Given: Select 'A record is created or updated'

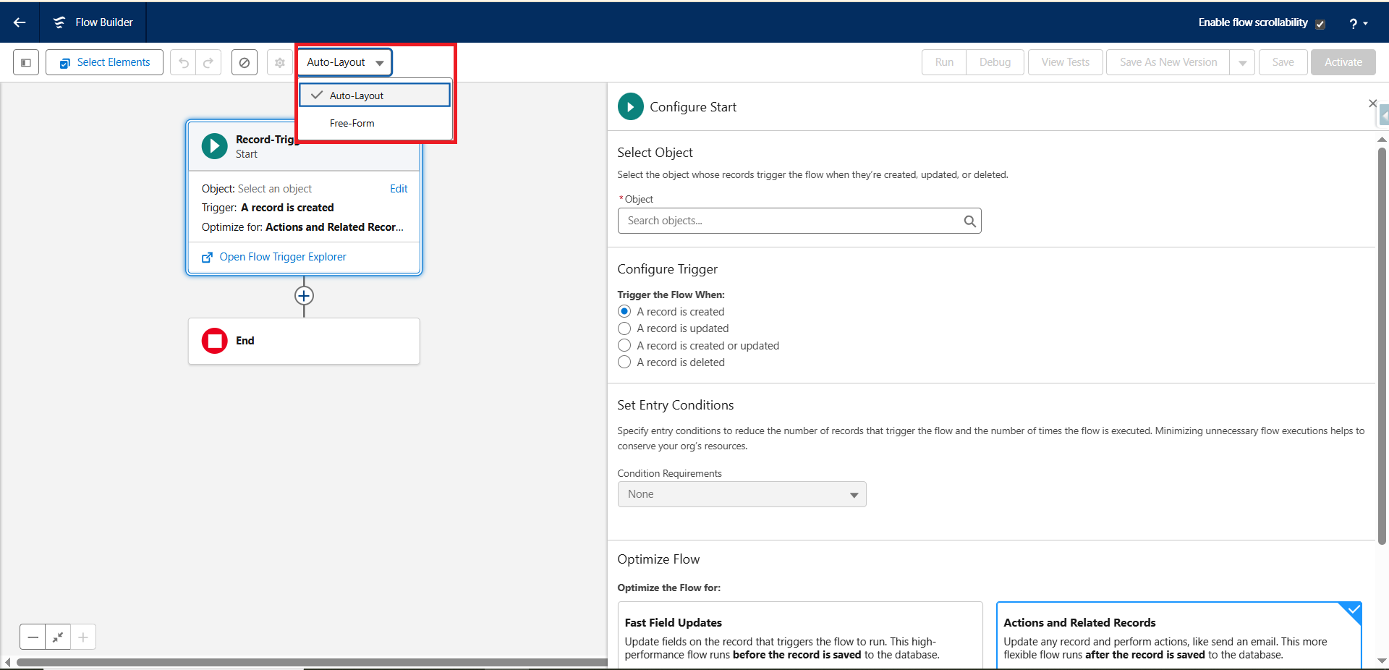Looking at the screenshot, I should pyautogui.click(x=624, y=346).
